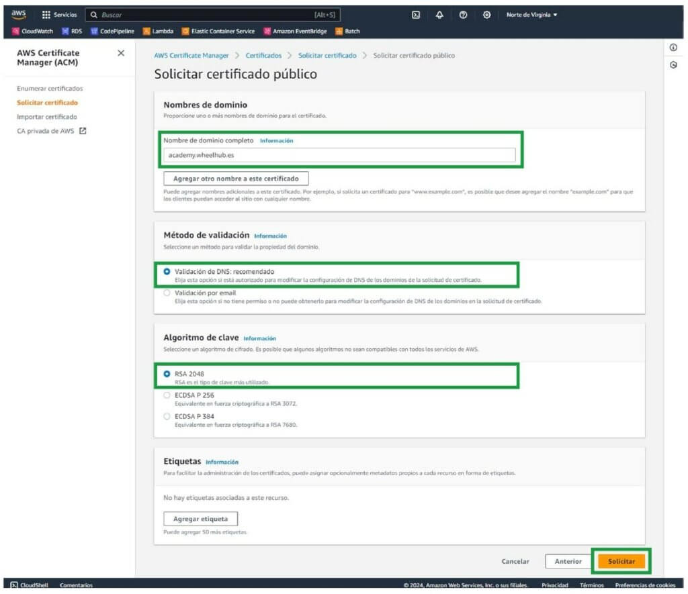Click Agregar otro nombre a este certificado

pyautogui.click(x=236, y=179)
